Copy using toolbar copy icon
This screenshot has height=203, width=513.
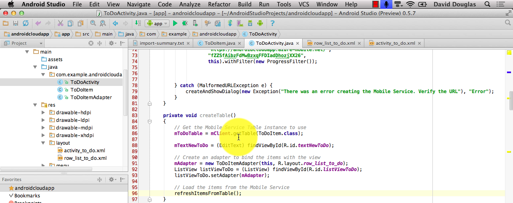coord(71,24)
